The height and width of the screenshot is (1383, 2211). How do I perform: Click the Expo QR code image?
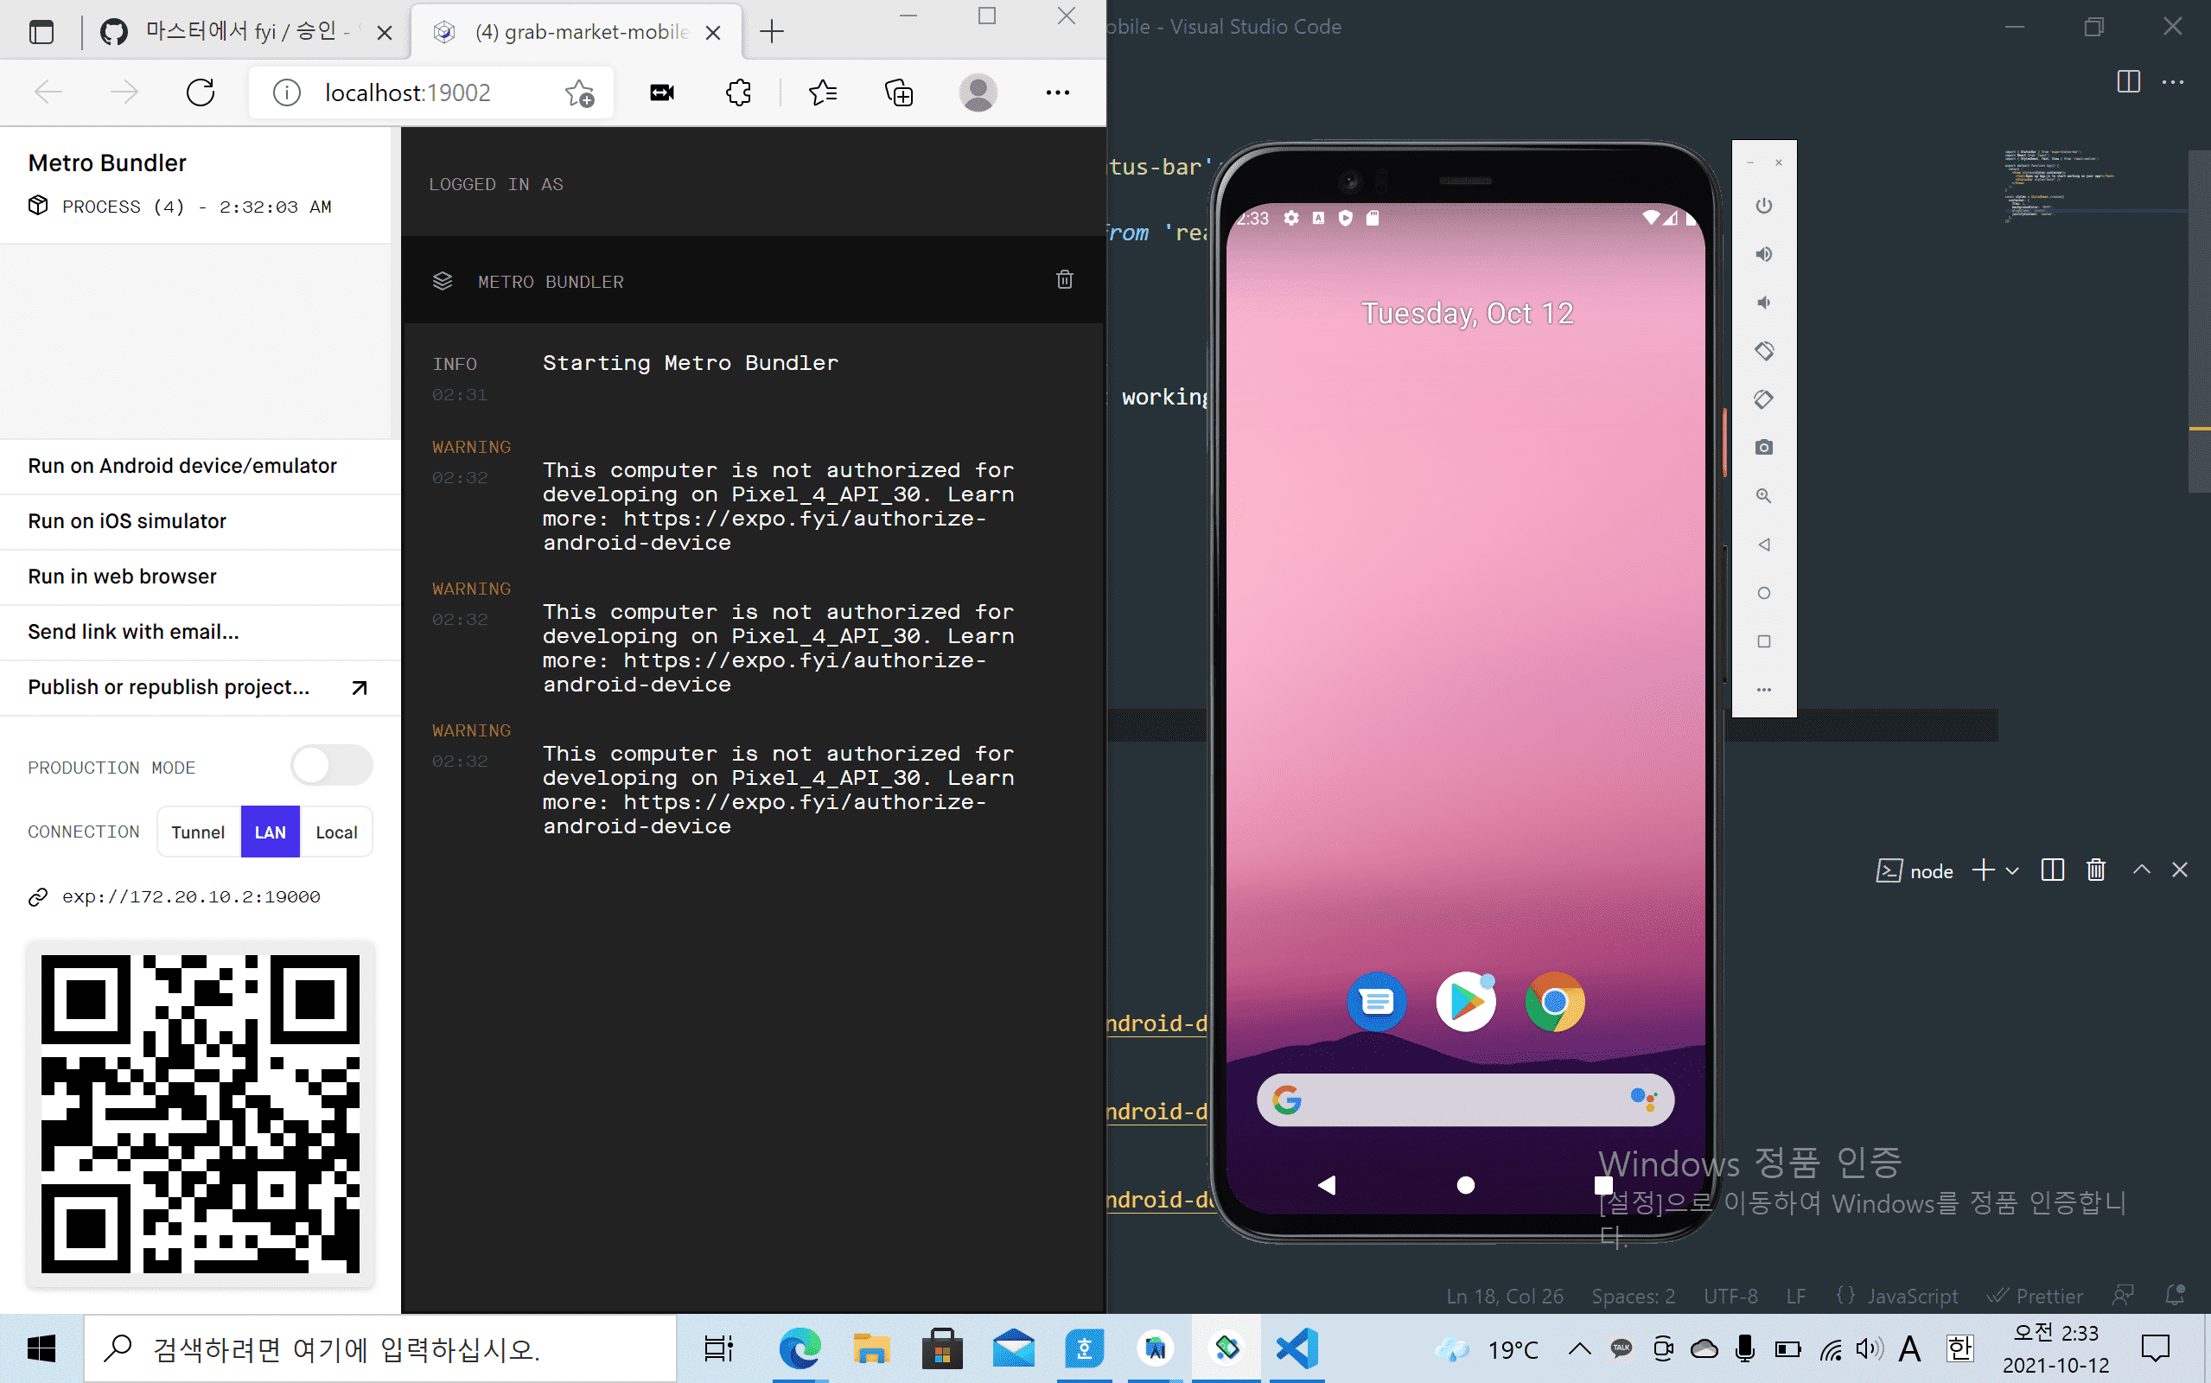click(x=201, y=1114)
